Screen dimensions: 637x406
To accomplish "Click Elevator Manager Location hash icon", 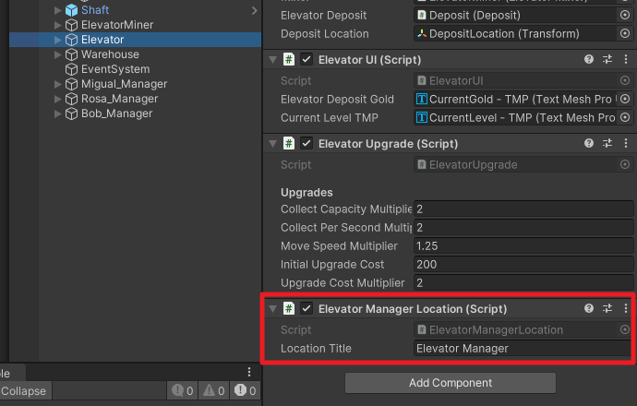I will pyautogui.click(x=288, y=308).
